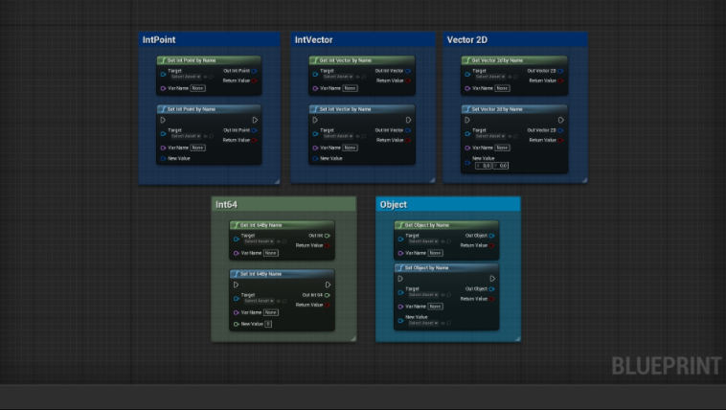The image size is (726, 410).
Task: Click exec input pin on Set Int Point by Name
Action: tap(163, 120)
